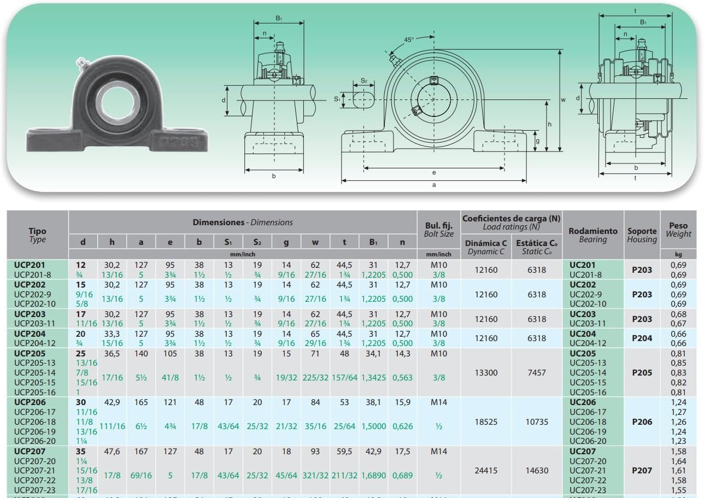Click the '36,5' height value for UCP205
Screen dimensions: 704x498
click(x=112, y=354)
